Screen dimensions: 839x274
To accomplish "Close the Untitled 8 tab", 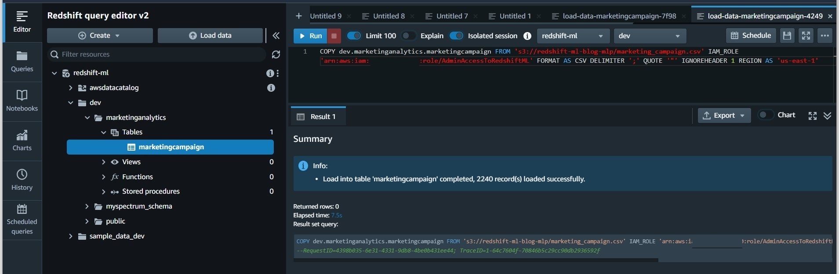I will coord(412,16).
